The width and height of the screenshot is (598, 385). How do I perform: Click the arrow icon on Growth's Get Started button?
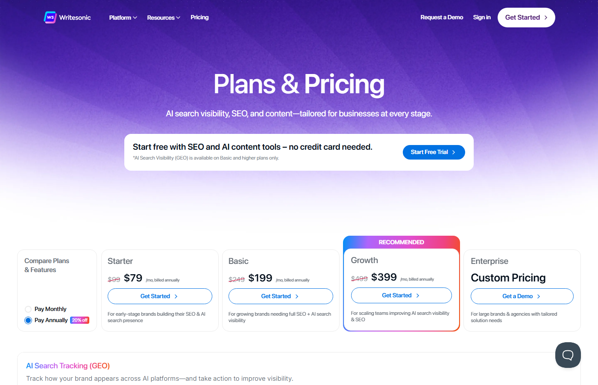tap(416, 295)
